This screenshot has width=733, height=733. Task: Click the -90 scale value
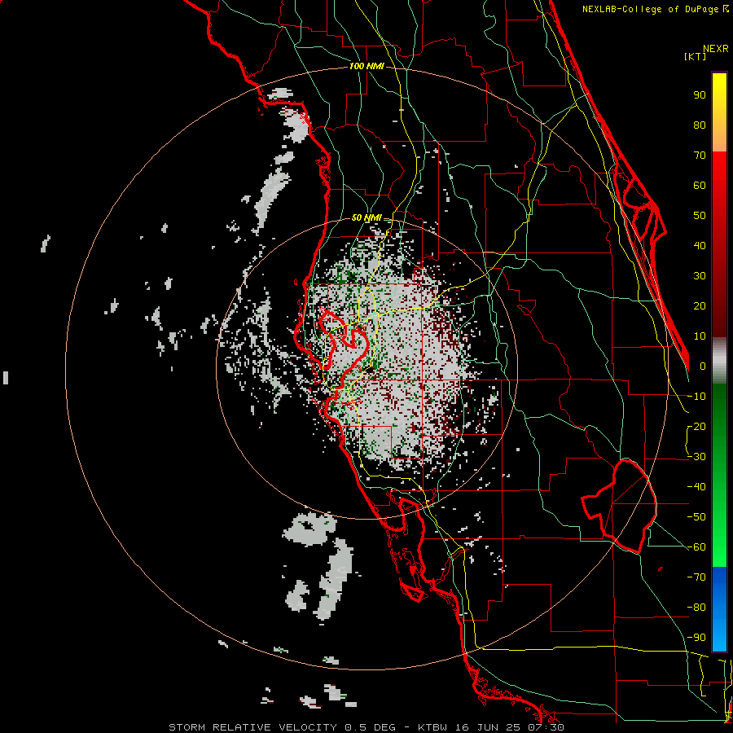[696, 638]
